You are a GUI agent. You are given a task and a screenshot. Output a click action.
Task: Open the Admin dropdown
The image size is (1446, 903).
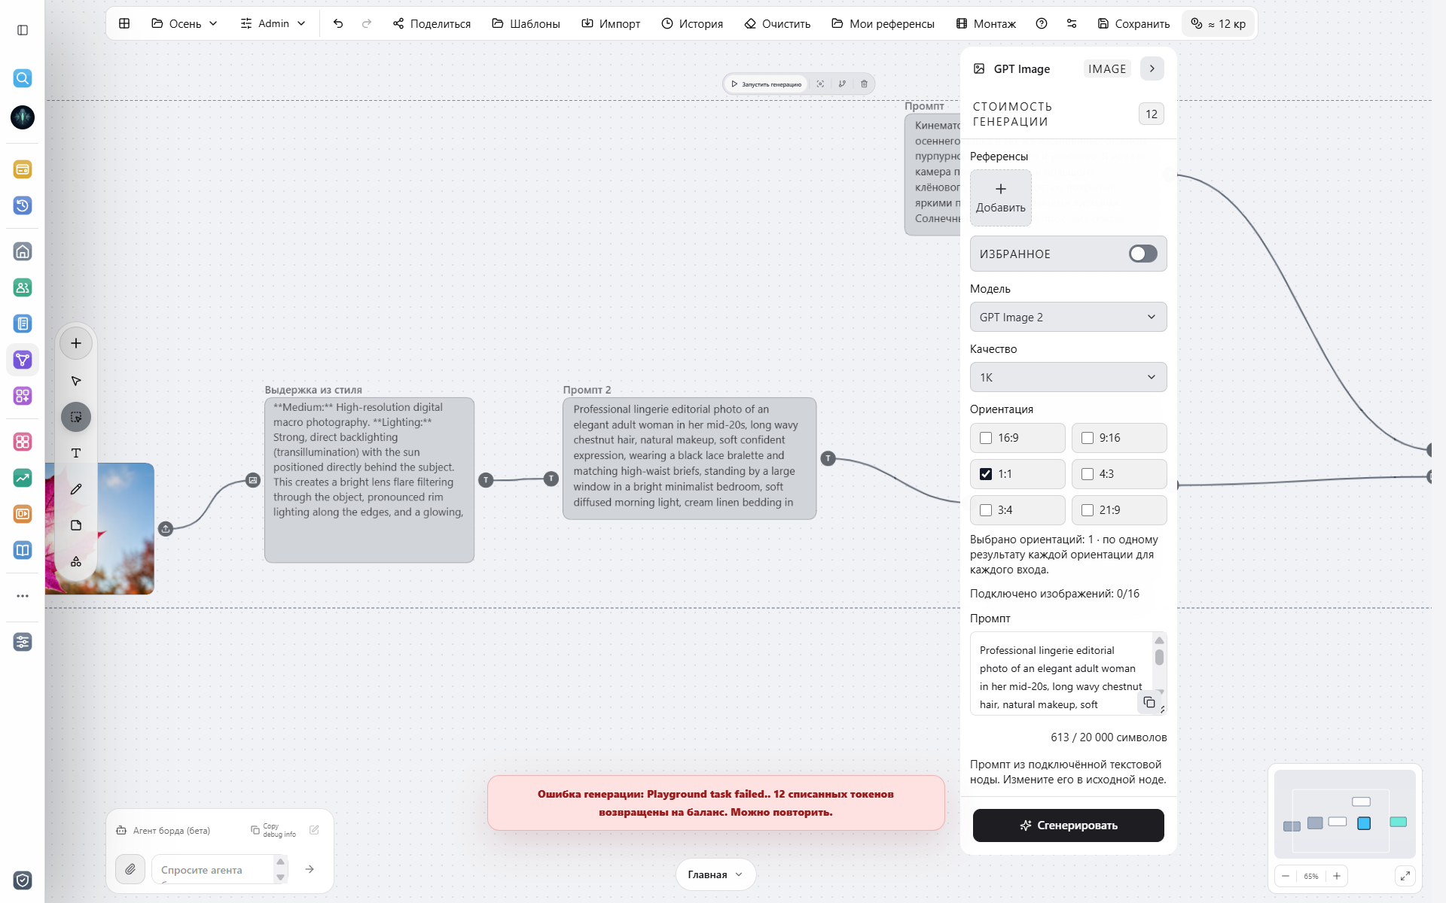(273, 23)
